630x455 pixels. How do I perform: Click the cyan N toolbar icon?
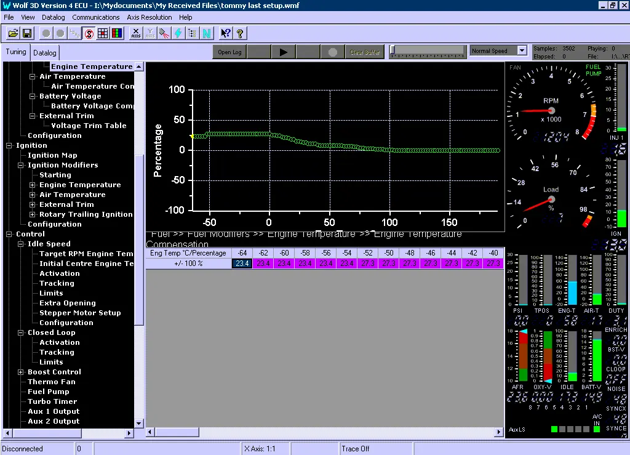pyautogui.click(x=206, y=33)
